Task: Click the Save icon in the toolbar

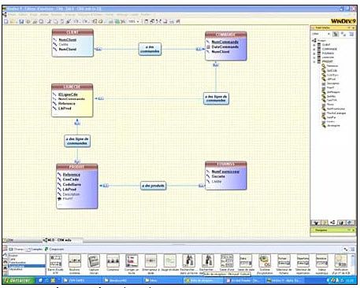Action: coord(21,21)
